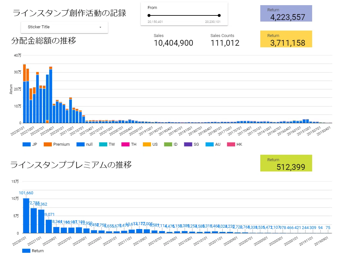The width and height of the screenshot is (345, 258).
Task: Click the TH legend color swatch
Action: coord(125,144)
